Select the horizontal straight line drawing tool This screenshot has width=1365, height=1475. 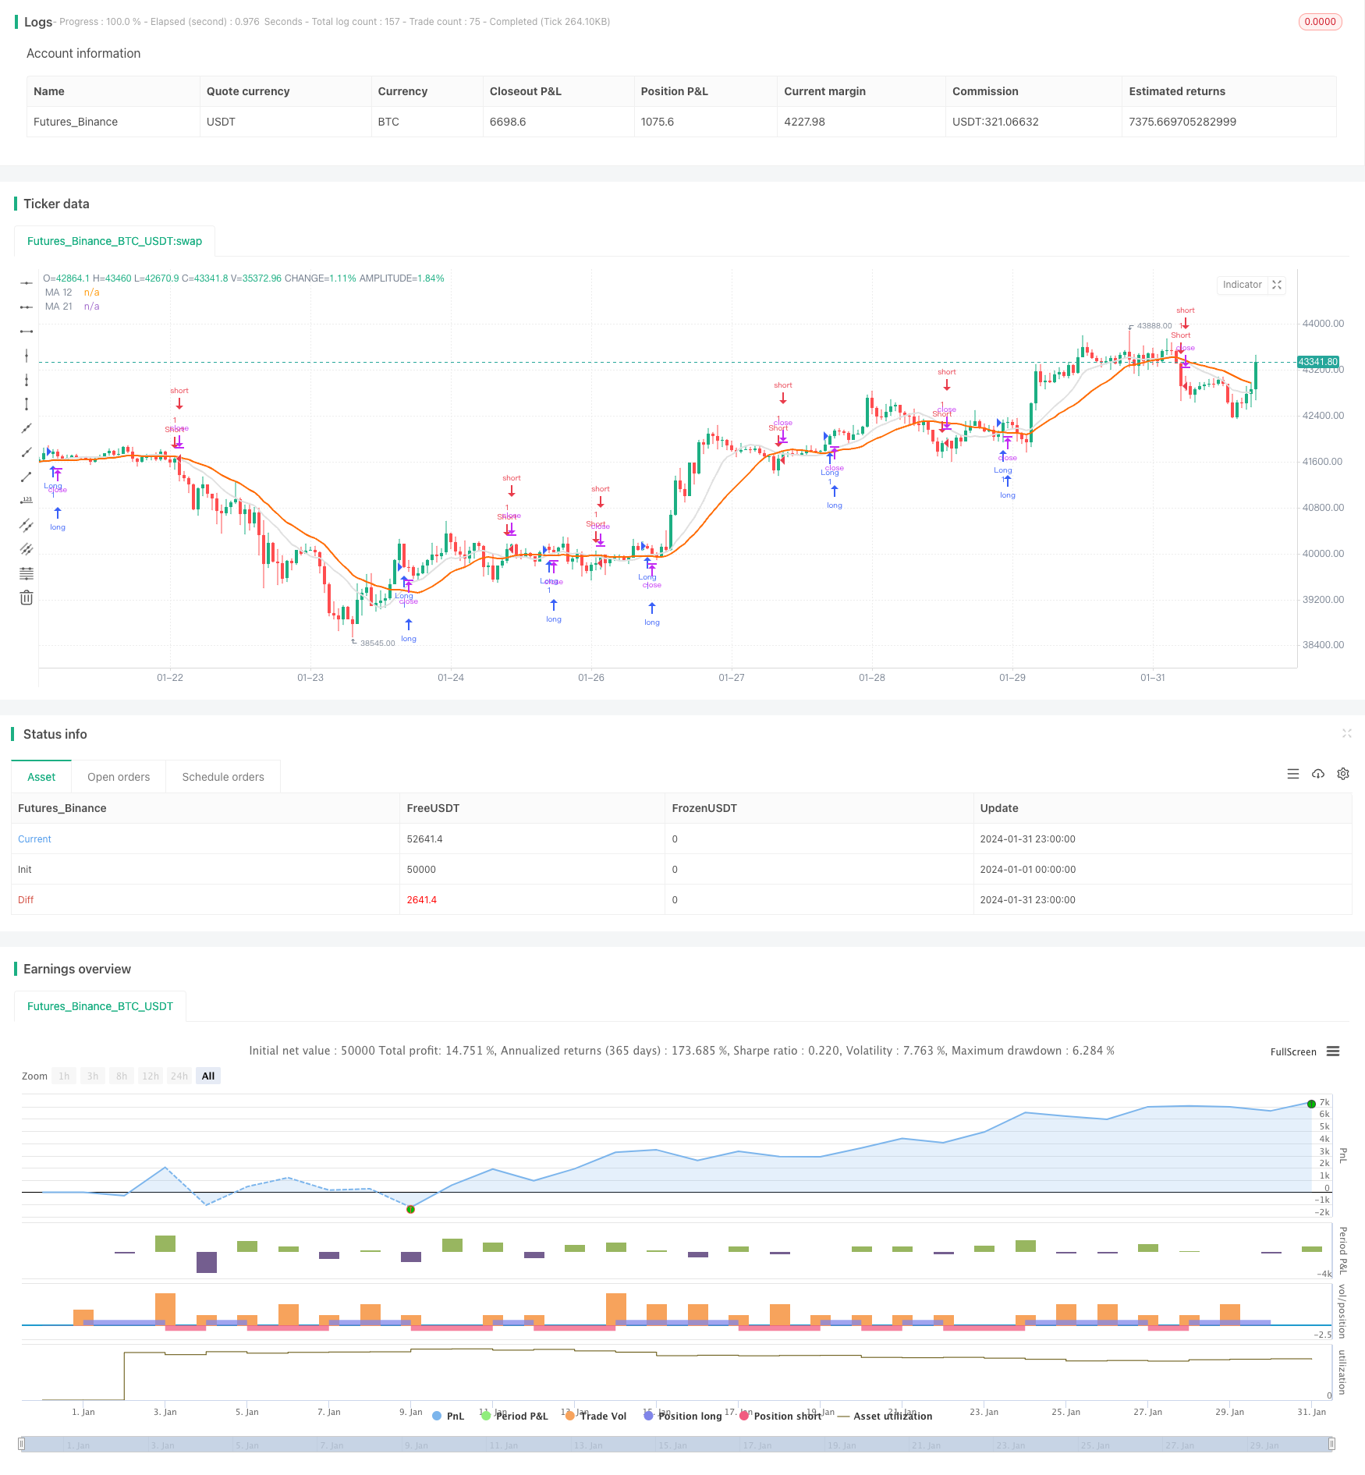(27, 282)
